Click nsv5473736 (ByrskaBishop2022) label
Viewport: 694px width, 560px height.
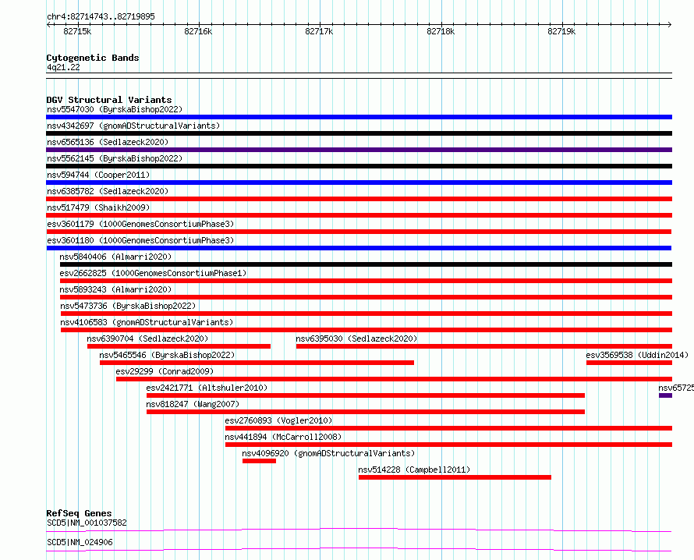tap(128, 306)
